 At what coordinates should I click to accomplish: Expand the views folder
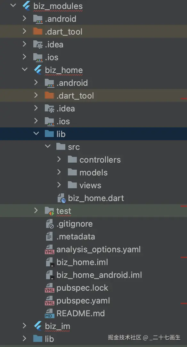(59, 185)
